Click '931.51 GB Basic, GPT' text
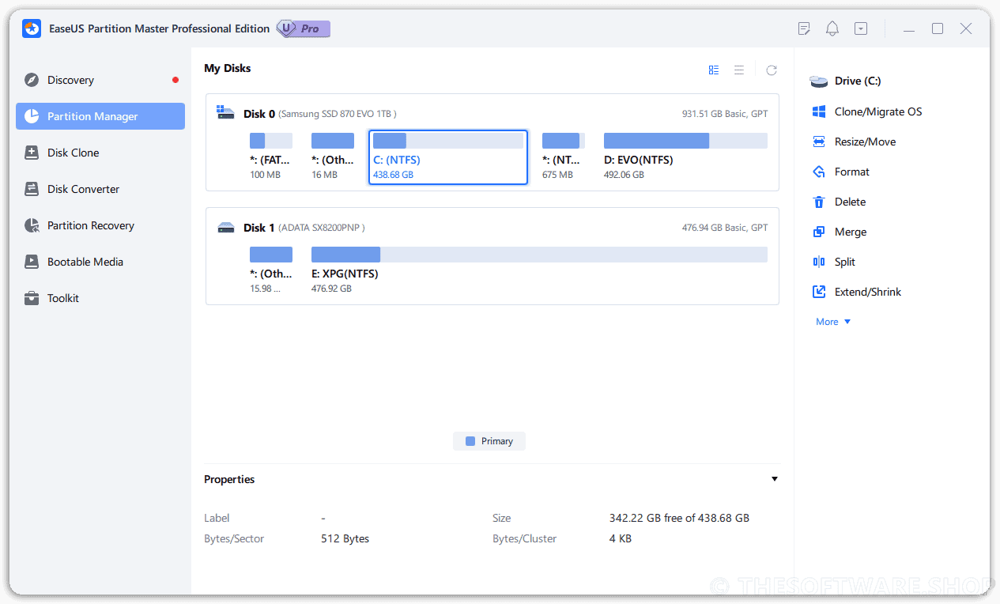This screenshot has height=604, width=1000. pos(725,114)
